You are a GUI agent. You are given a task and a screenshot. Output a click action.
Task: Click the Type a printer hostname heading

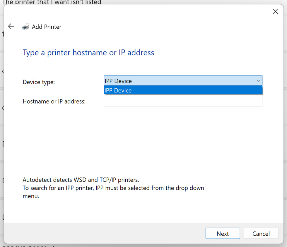[x=88, y=53]
